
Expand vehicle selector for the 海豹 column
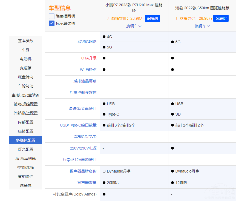(x=202, y=26)
